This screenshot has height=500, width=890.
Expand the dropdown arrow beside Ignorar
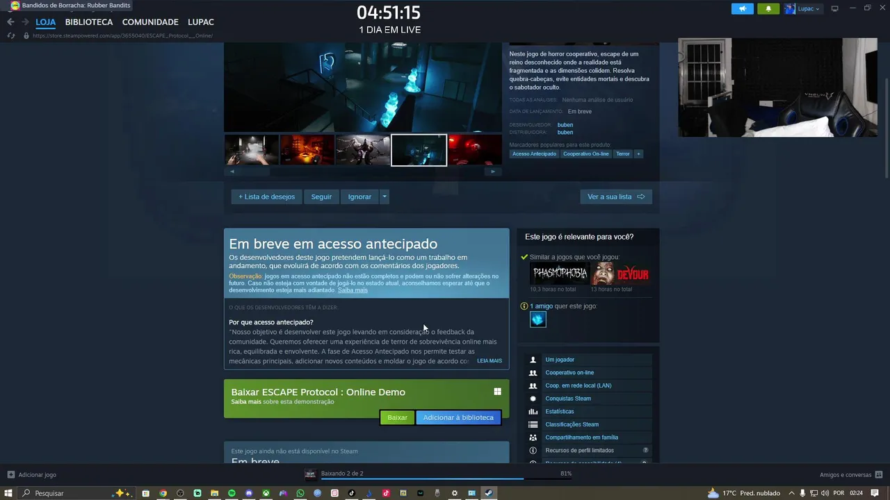[384, 197]
